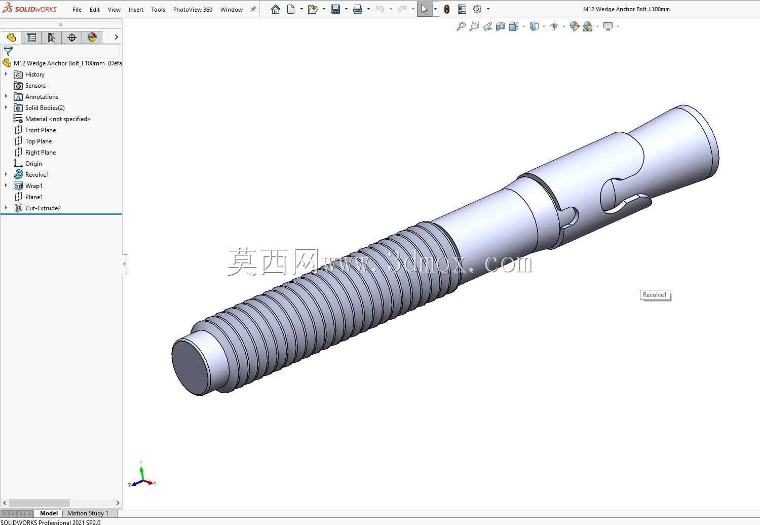Open Apply Scene dropdown arrow
The image size is (760, 525).
click(597, 26)
